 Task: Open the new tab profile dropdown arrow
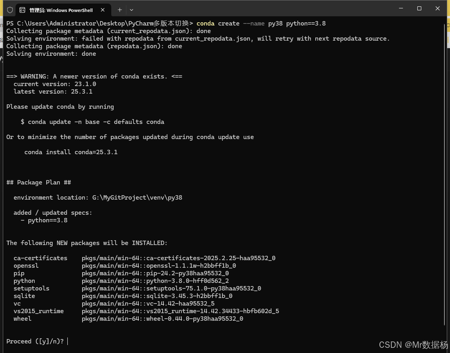132,10
